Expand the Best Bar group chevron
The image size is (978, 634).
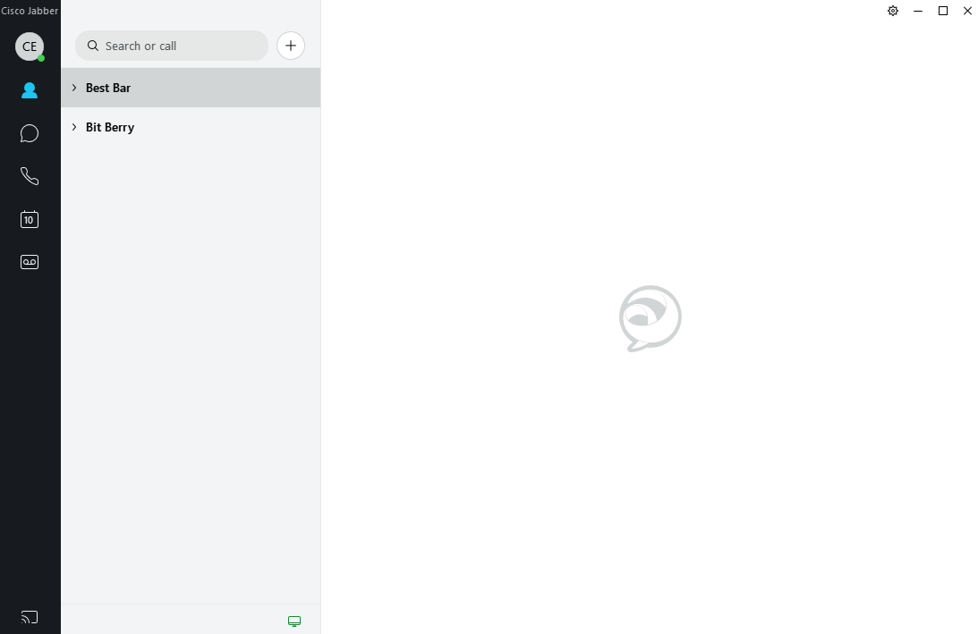coord(74,88)
